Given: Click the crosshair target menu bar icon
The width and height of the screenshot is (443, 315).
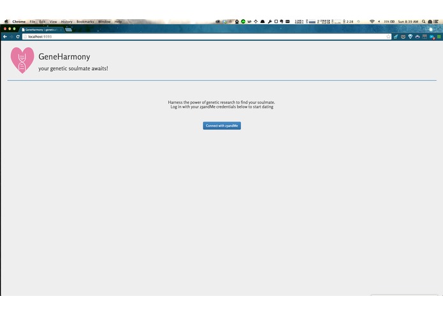Looking at the screenshot, I should (x=256, y=22).
